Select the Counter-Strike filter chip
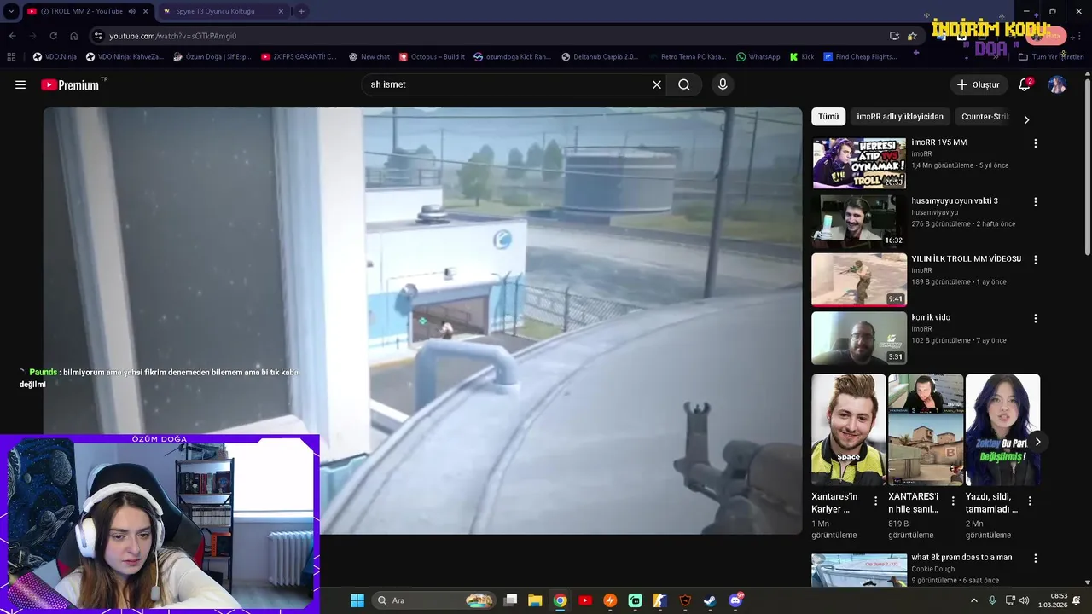This screenshot has height=614, width=1092. point(985,117)
